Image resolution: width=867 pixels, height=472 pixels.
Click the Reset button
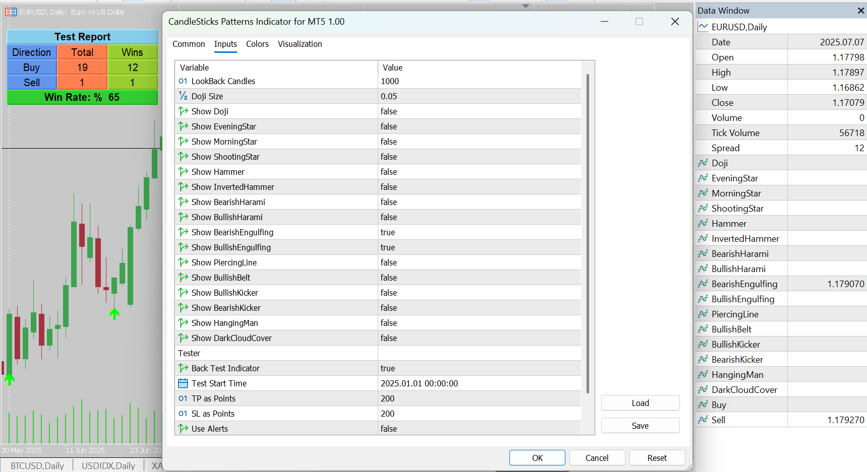657,458
